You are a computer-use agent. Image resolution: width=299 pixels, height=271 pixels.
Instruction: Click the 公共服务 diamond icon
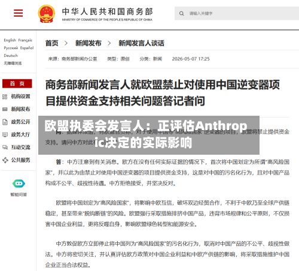click(x=5, y=160)
